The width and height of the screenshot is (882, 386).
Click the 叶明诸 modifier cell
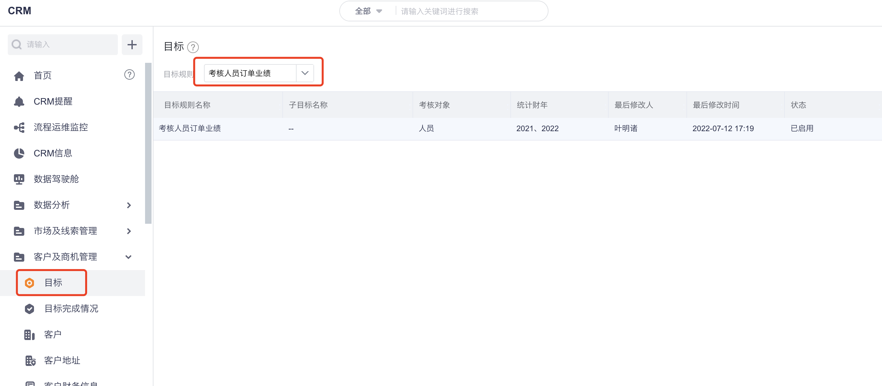[626, 129]
